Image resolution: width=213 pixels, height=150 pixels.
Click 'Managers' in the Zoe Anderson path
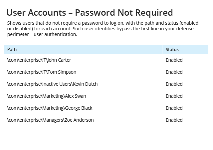click(x=53, y=120)
